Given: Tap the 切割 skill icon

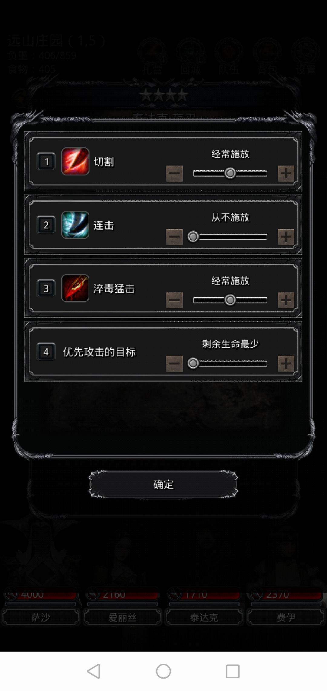Looking at the screenshot, I should [x=75, y=161].
